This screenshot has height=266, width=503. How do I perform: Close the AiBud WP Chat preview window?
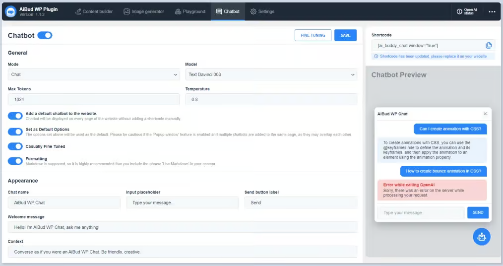click(x=485, y=114)
